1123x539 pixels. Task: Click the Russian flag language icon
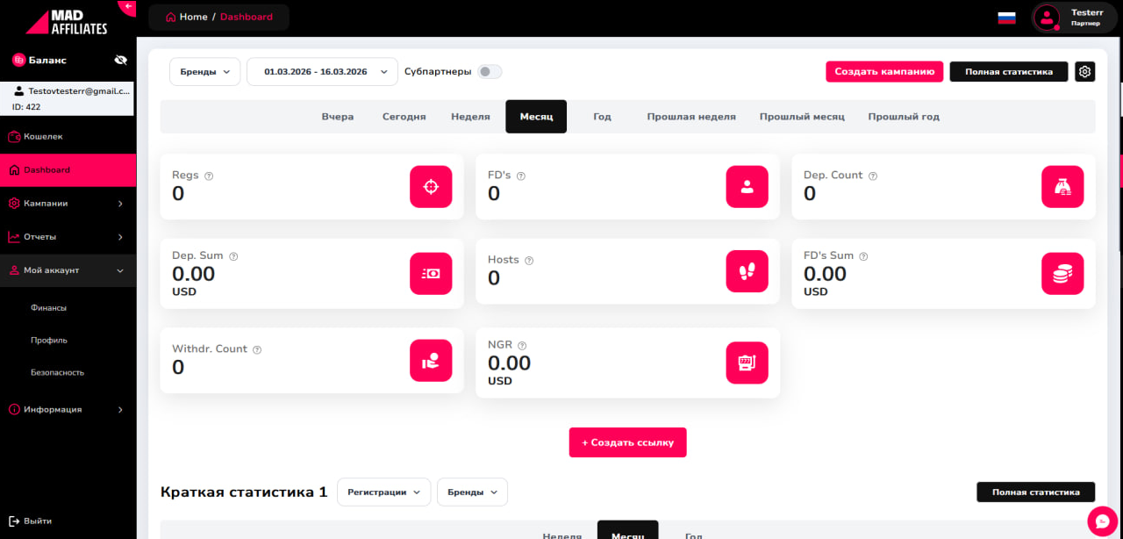[x=1006, y=18]
